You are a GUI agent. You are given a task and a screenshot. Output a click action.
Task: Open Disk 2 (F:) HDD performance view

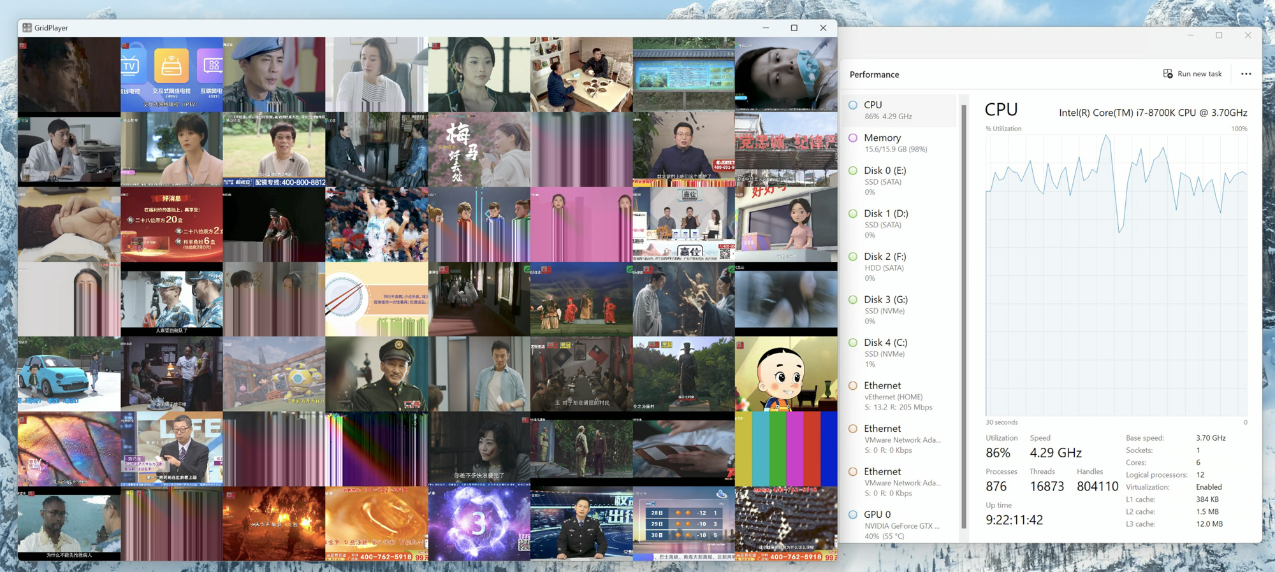point(900,266)
